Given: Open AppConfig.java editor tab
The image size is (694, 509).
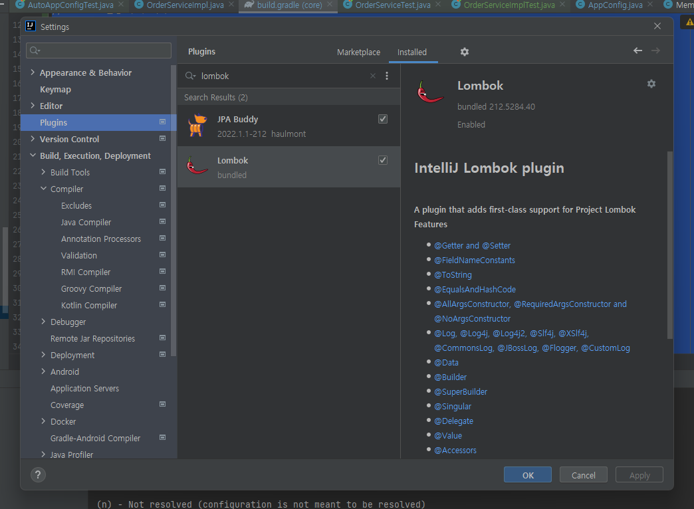Looking at the screenshot, I should [615, 5].
